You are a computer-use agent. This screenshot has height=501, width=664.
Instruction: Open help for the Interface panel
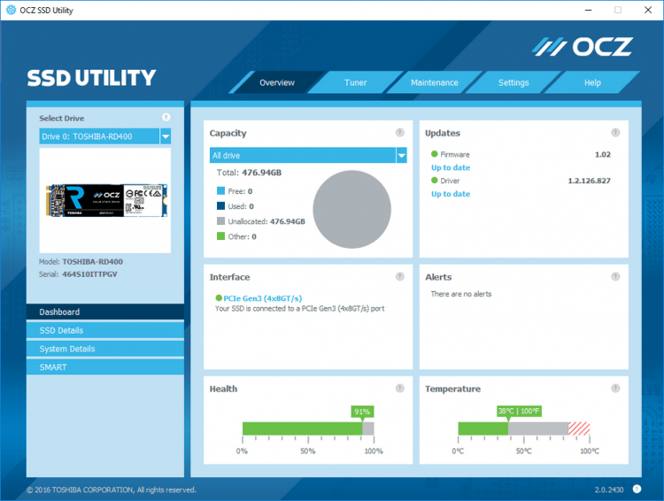tap(400, 276)
